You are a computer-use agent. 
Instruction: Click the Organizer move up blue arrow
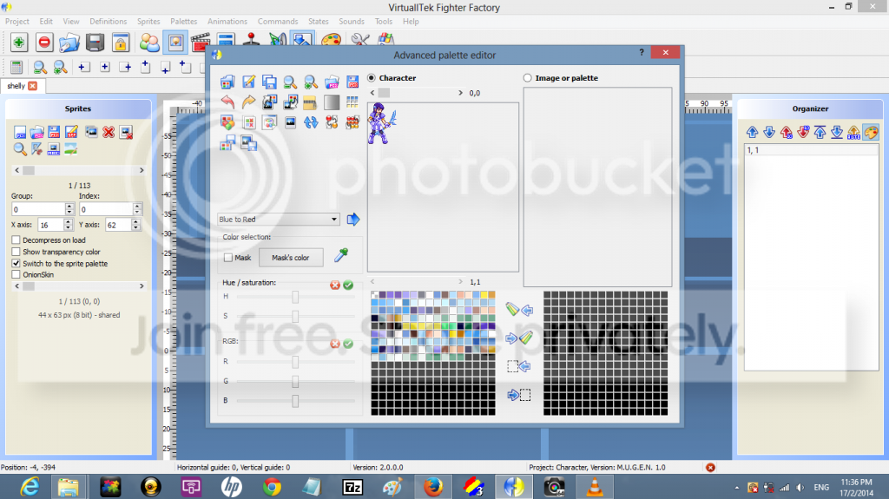click(x=753, y=132)
